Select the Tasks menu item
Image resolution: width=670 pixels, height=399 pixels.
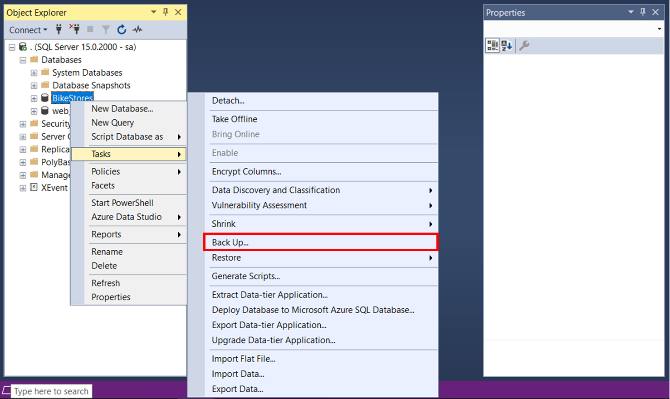[129, 154]
